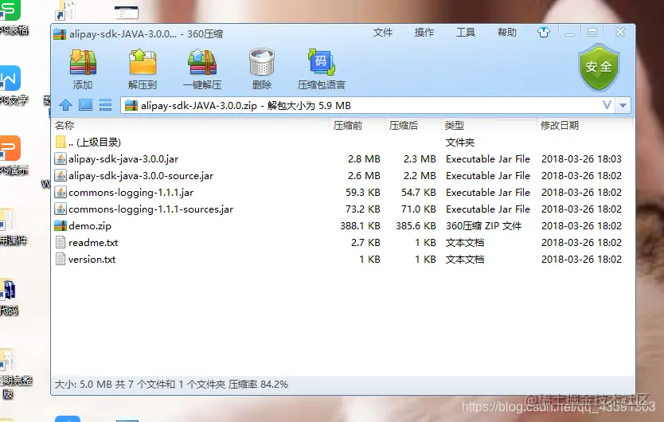This screenshot has height=422, width=664.
Task: Minimize the 360压缩 window
Action: [x=570, y=33]
